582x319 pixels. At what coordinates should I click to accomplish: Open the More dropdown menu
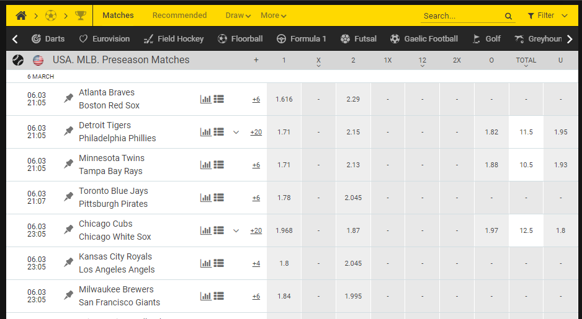tap(273, 15)
